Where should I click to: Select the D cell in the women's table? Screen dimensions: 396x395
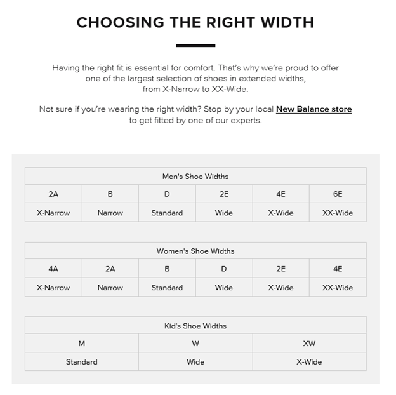(x=223, y=269)
